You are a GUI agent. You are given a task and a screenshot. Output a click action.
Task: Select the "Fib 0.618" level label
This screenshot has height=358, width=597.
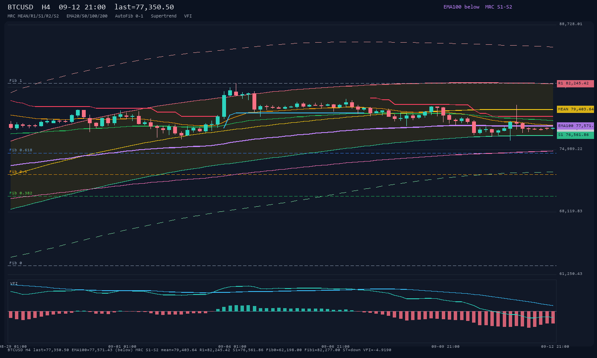[x=21, y=150]
